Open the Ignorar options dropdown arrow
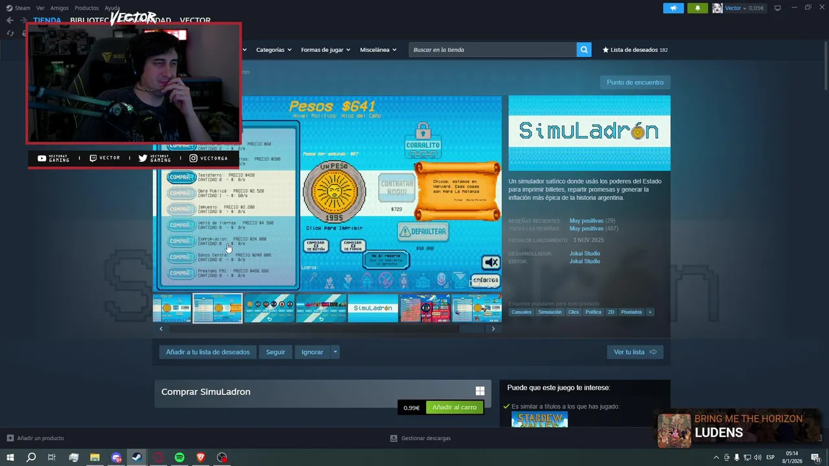This screenshot has width=829, height=466. [x=335, y=352]
